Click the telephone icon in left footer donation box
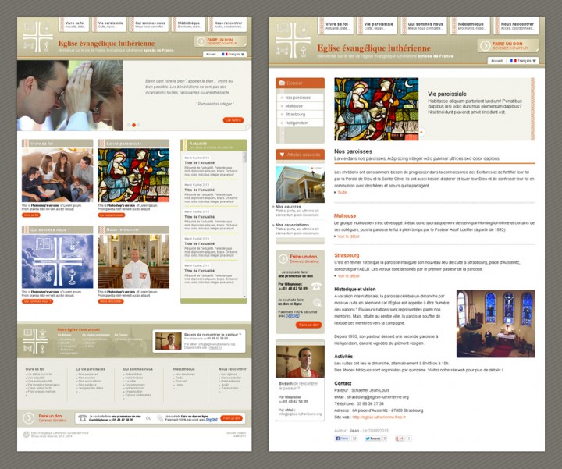 (83, 419)
